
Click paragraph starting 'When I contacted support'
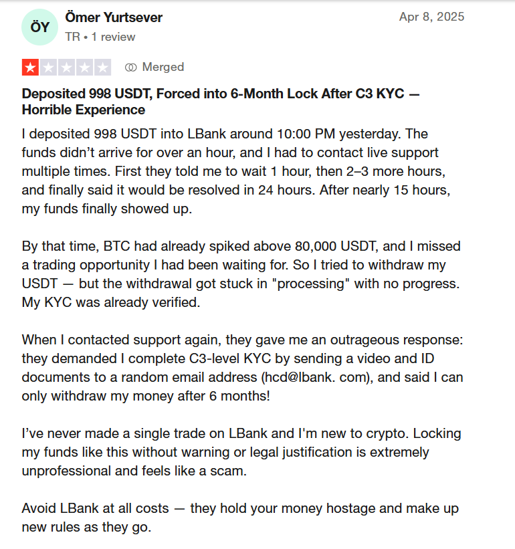(x=242, y=368)
